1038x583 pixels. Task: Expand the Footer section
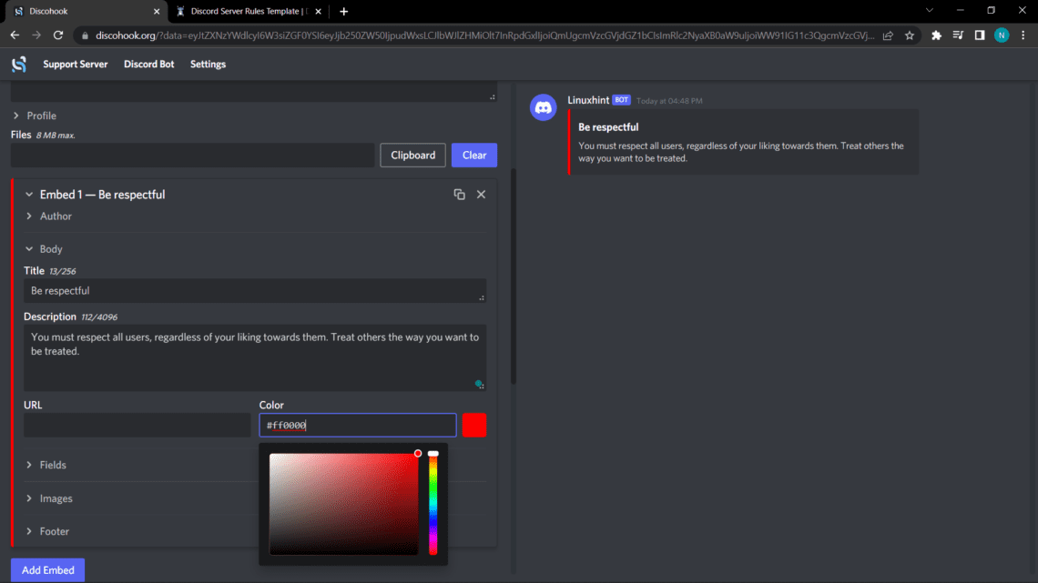47,531
